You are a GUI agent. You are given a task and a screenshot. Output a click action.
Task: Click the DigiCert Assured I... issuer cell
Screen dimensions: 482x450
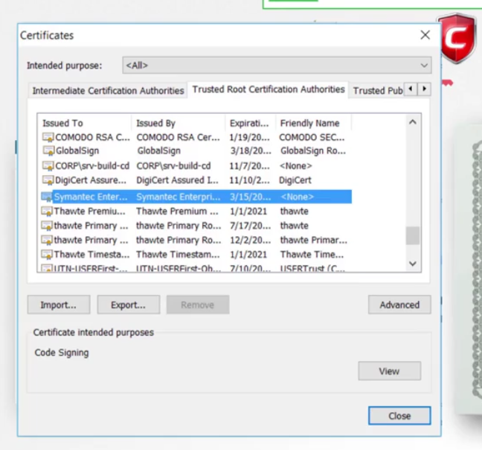(x=177, y=180)
